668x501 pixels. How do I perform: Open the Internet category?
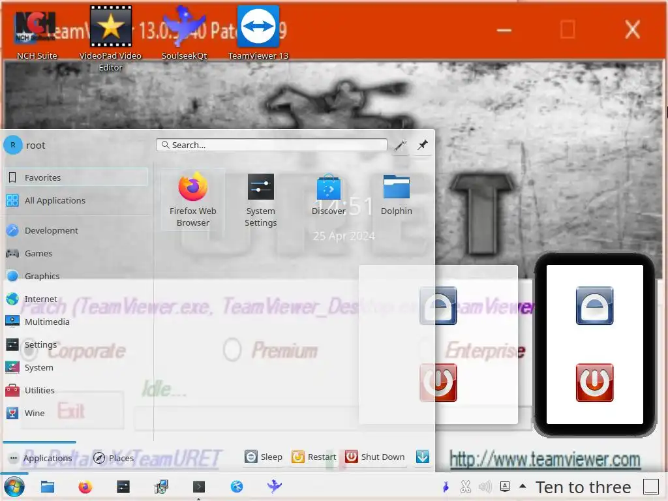pyautogui.click(x=76, y=299)
